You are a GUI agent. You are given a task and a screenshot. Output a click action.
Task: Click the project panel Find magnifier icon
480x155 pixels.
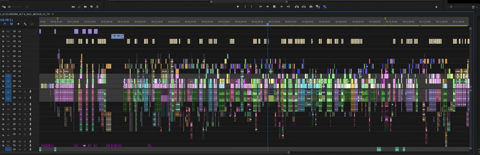(x=79, y=7)
